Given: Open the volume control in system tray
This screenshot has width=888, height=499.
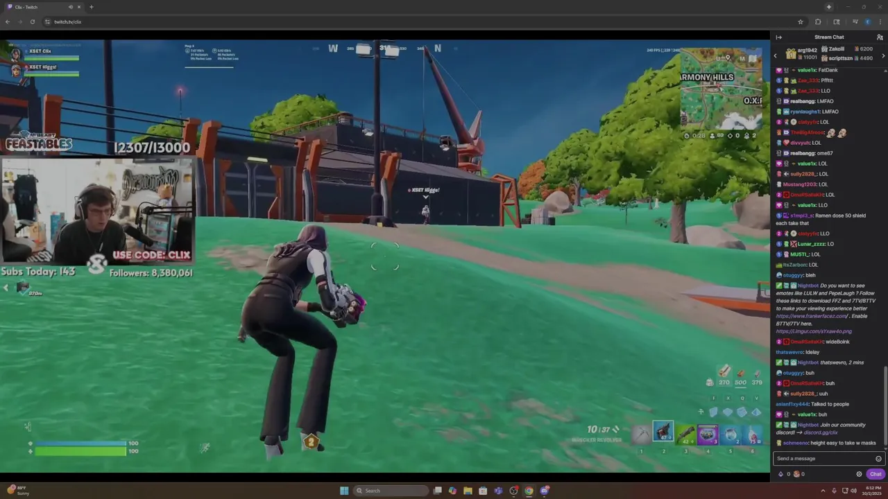Looking at the screenshot, I should click(853, 491).
